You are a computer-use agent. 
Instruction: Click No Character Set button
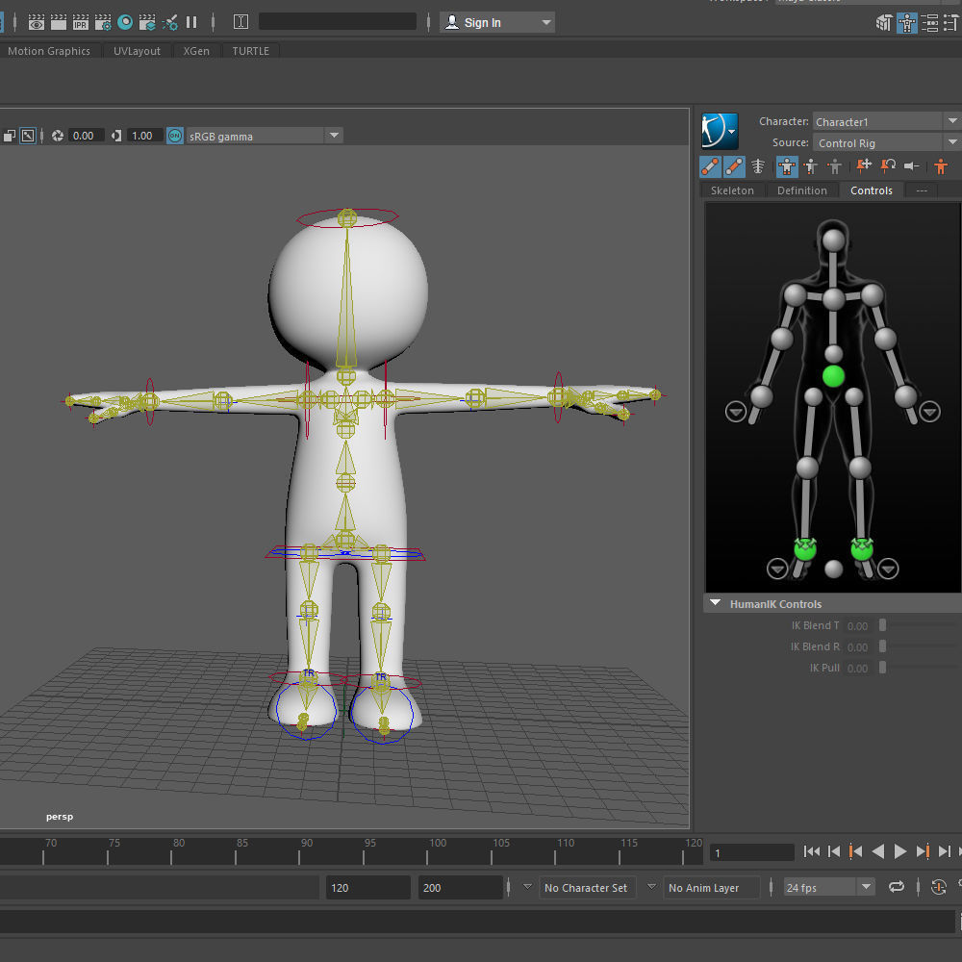[586, 888]
